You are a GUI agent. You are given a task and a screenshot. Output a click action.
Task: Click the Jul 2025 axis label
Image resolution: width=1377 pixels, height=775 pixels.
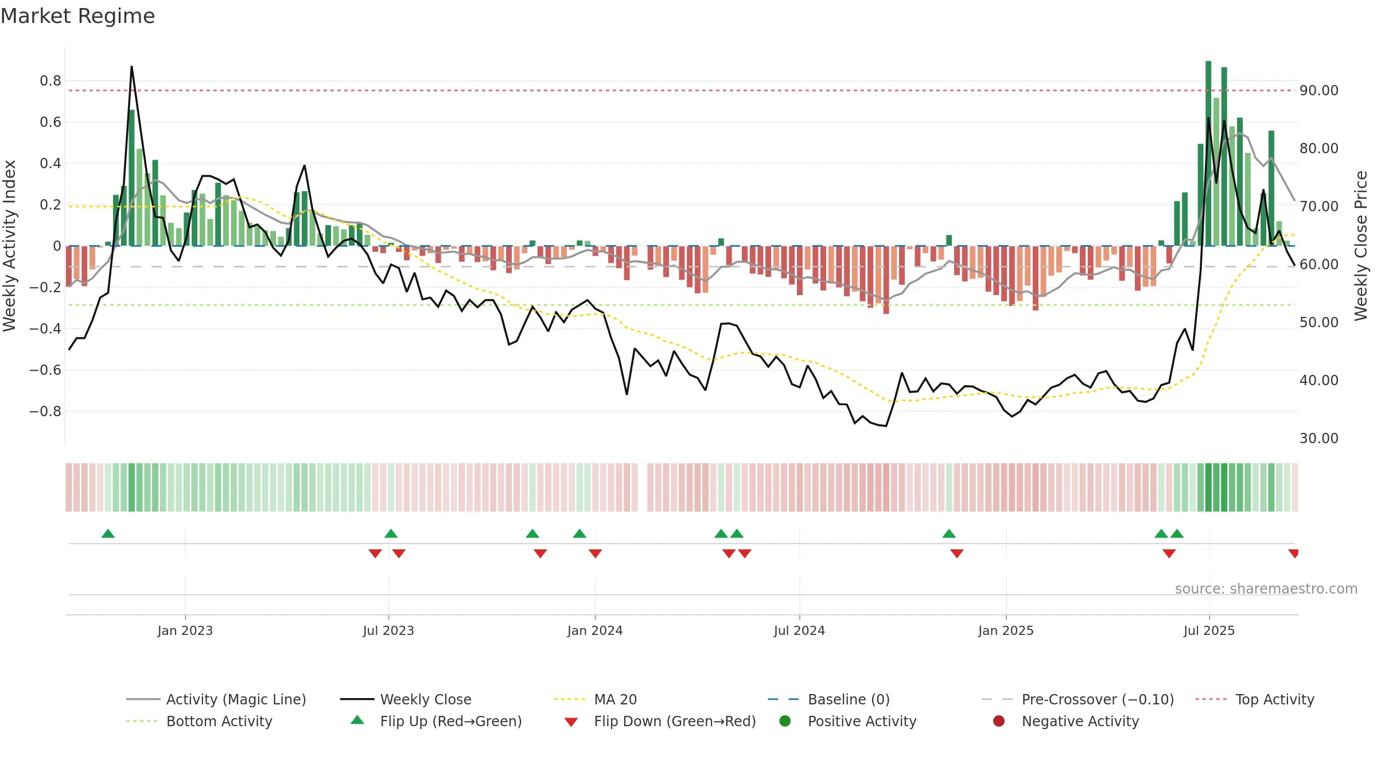pyautogui.click(x=1209, y=631)
